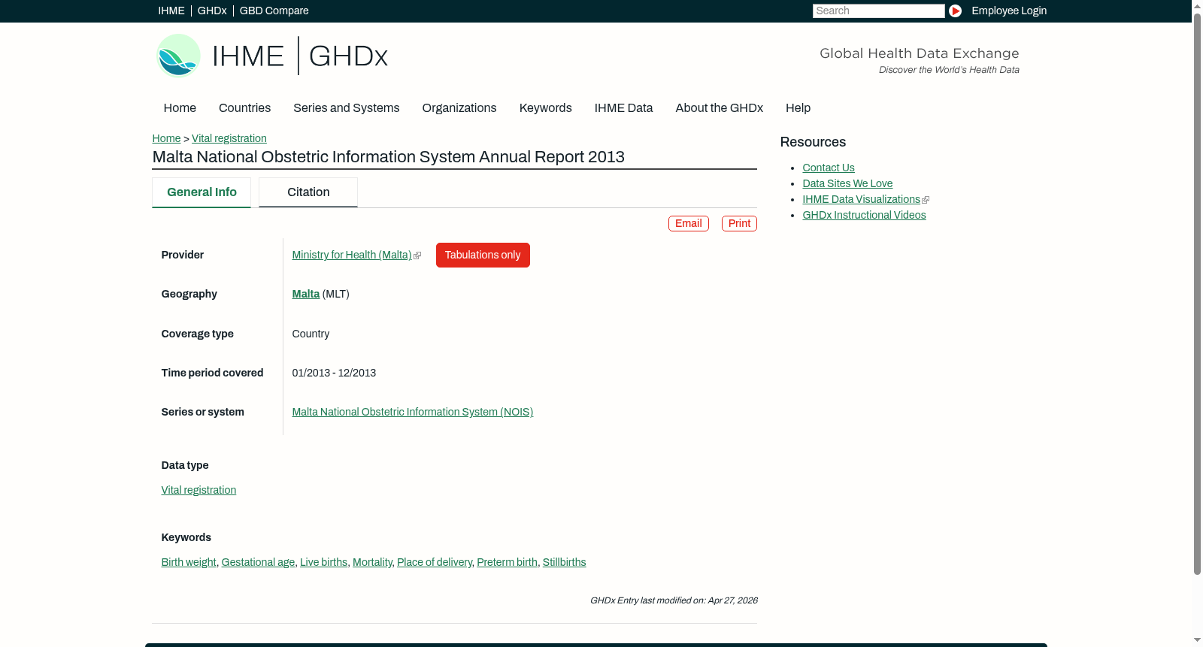Click the 'Coverage type' field label
Screen dimensions: 1203x647
[x=198, y=334]
